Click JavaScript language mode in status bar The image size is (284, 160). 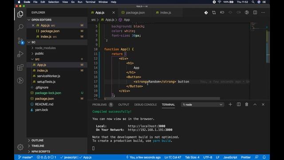pos(230,157)
